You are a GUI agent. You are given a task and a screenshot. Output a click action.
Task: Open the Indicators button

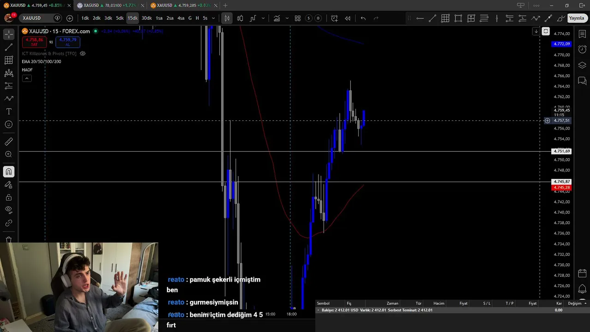pos(277,18)
